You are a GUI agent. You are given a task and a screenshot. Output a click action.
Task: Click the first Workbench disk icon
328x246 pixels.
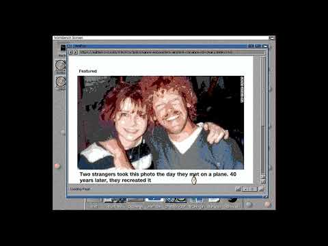[x=60, y=66]
